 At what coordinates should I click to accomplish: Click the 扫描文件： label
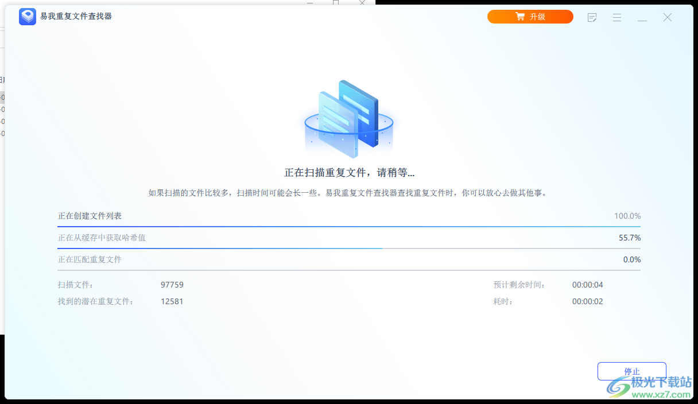(76, 285)
